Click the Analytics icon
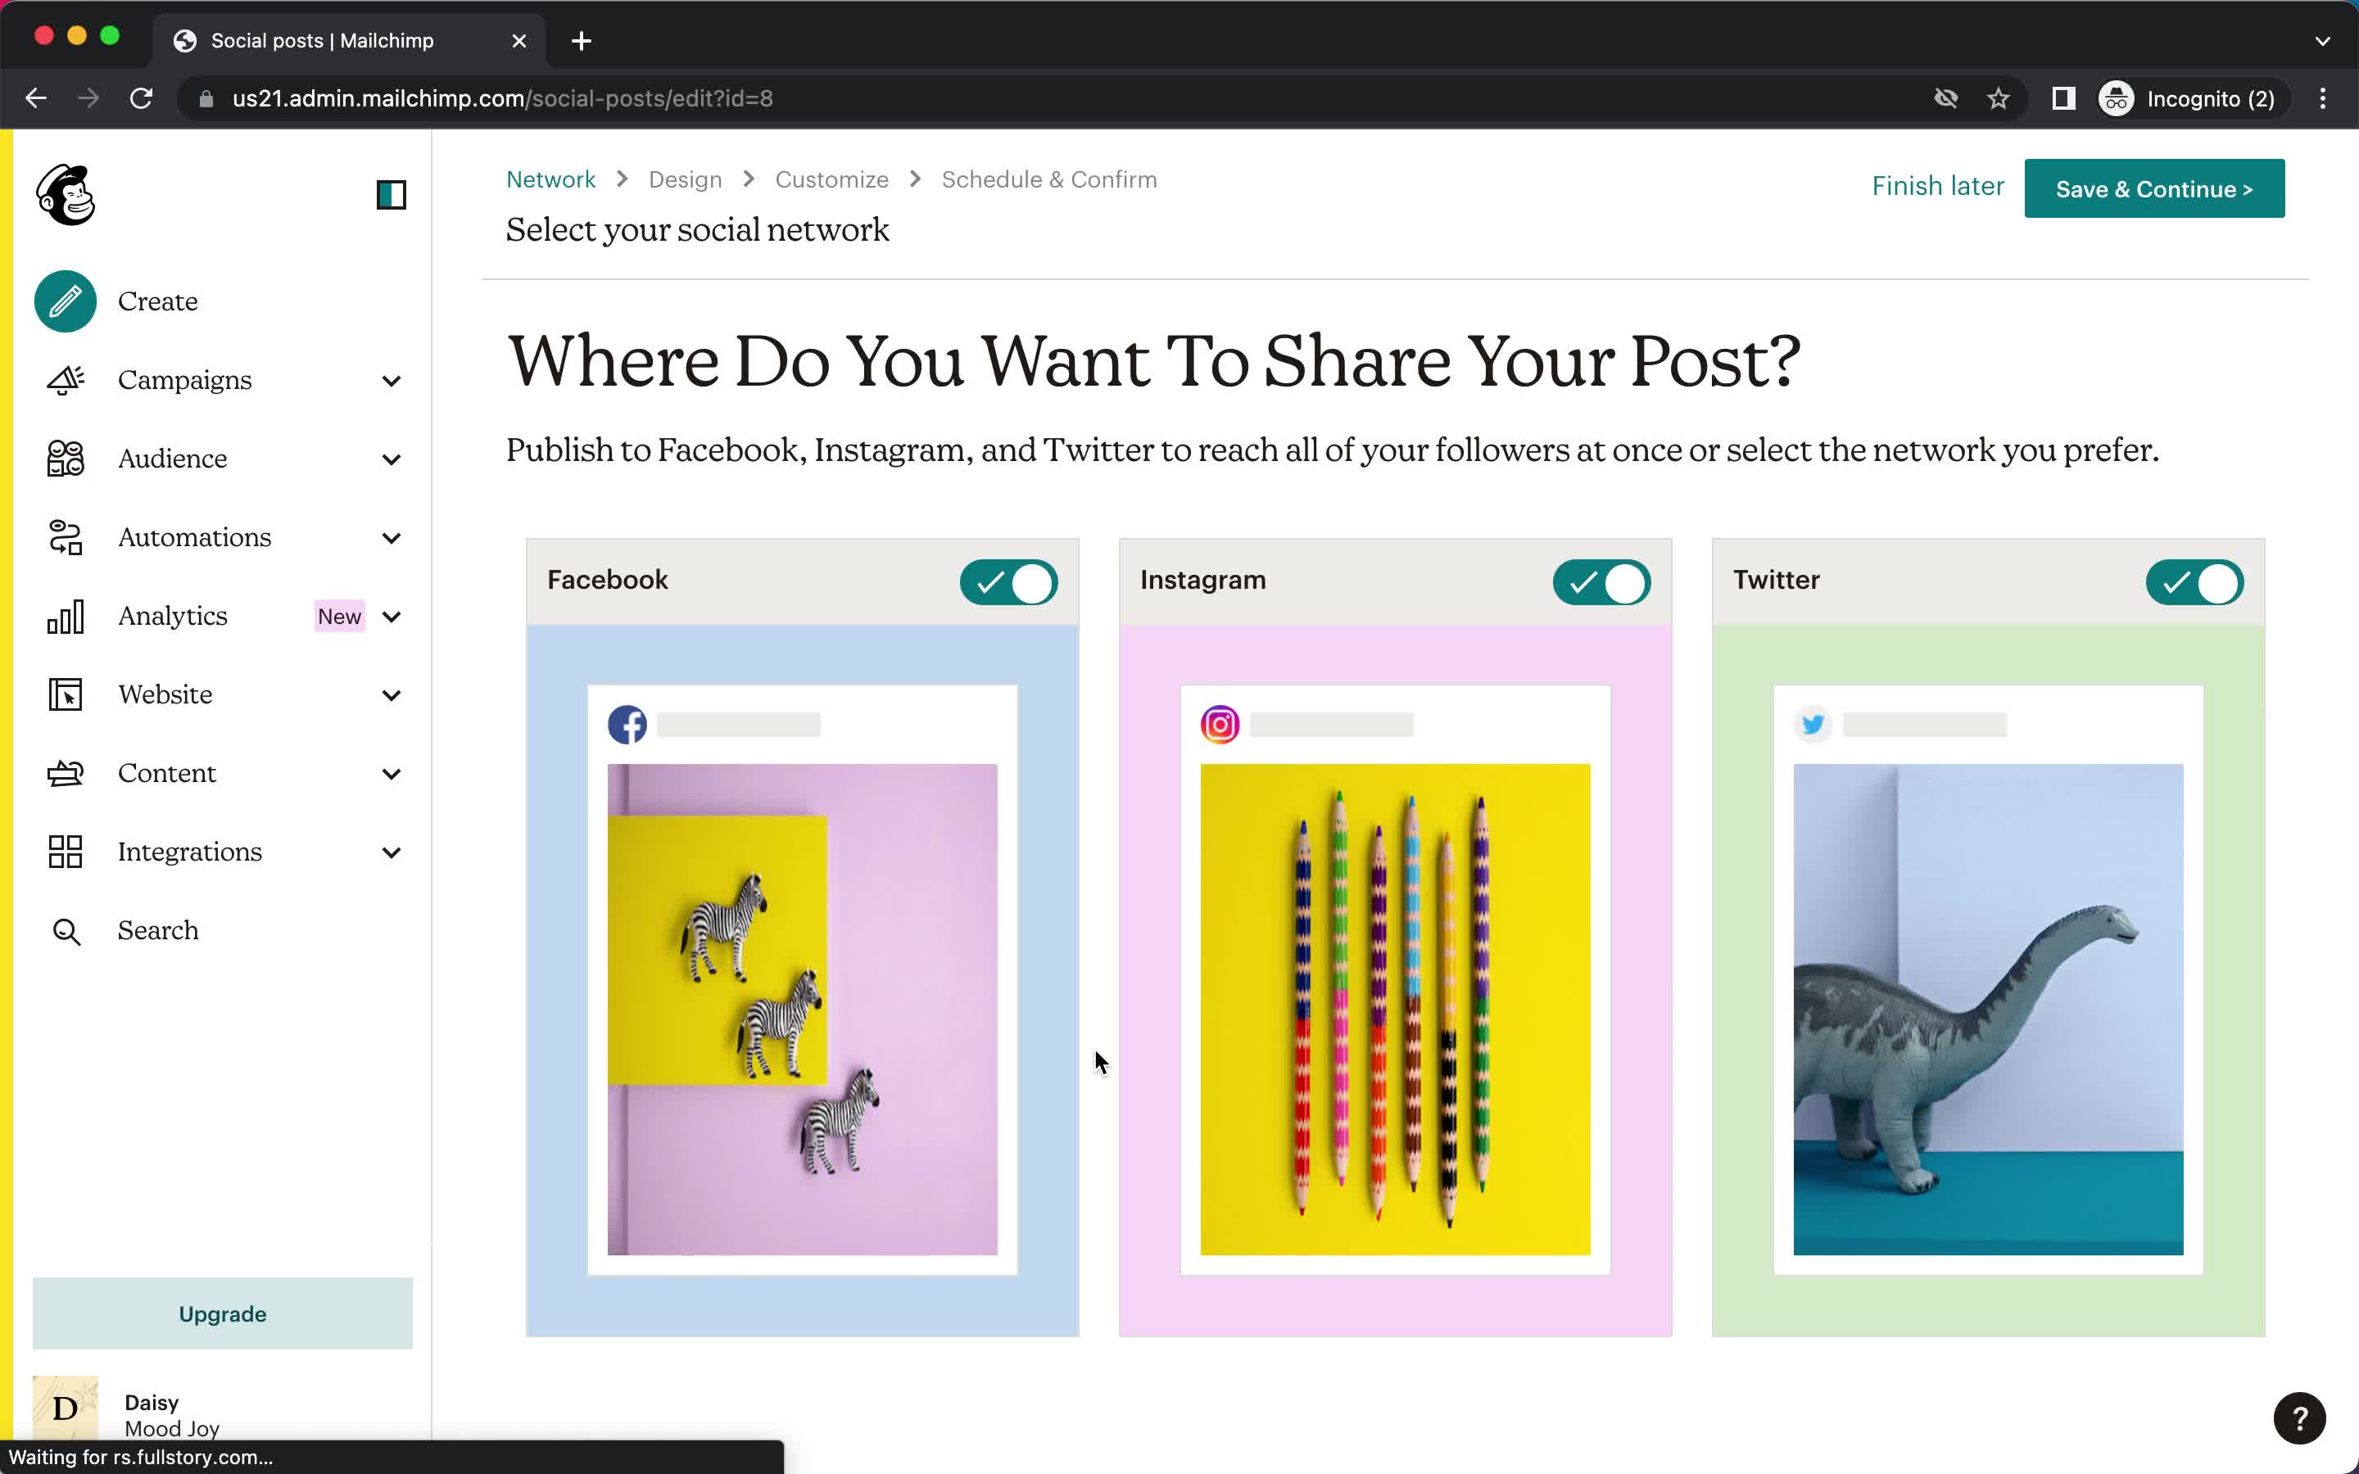Image resolution: width=2359 pixels, height=1474 pixels. click(65, 615)
